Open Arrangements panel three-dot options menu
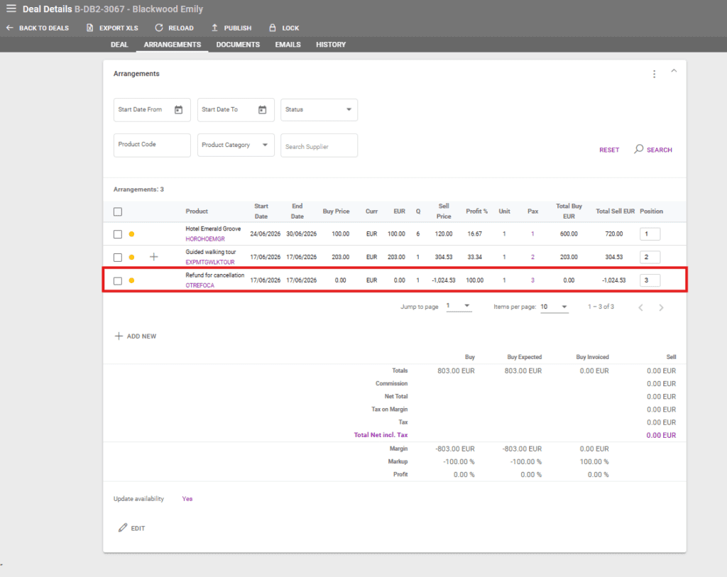Screen dimensions: 727x577 click(654, 74)
